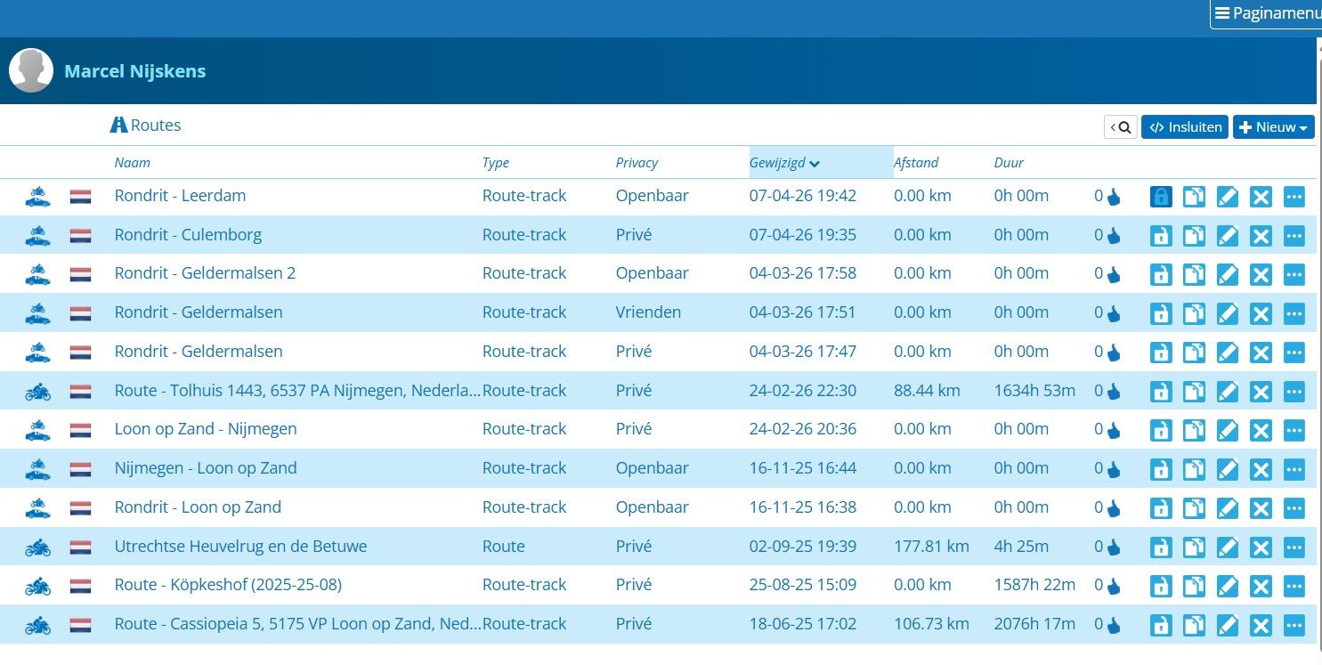Edit the Loon op Zand - Nijmegen route
Viewport: 1322px width, 665px height.
(x=1228, y=430)
